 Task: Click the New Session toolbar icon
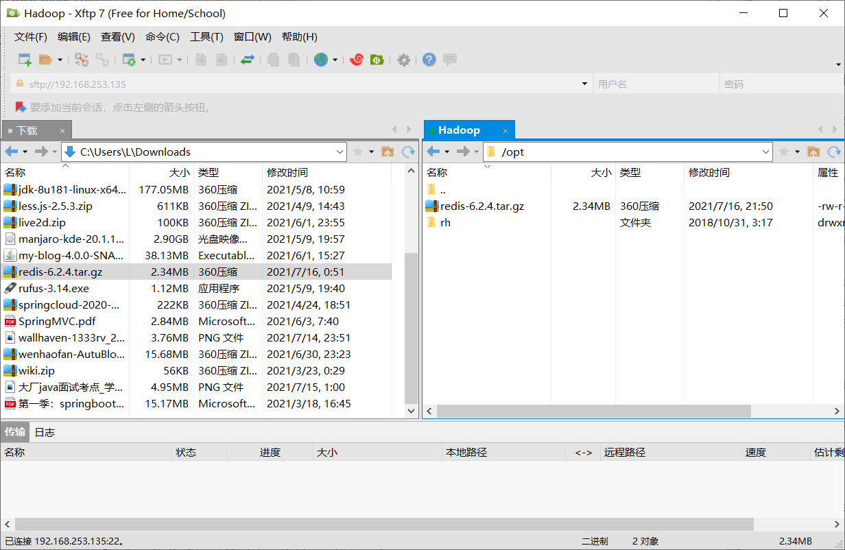[x=25, y=60]
